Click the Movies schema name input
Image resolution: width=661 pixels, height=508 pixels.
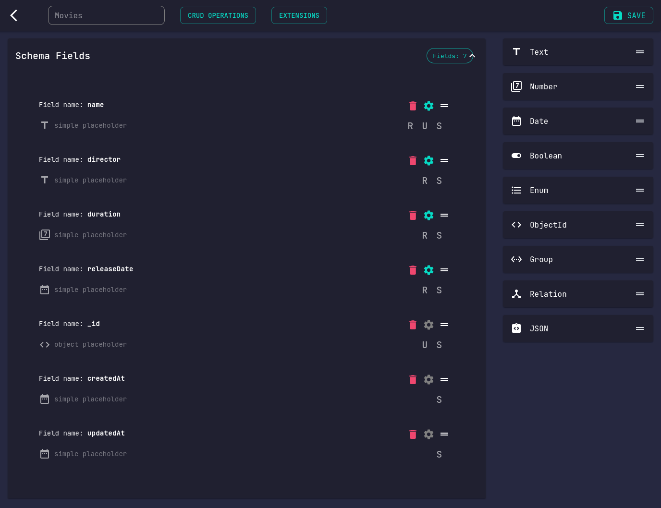click(x=106, y=15)
